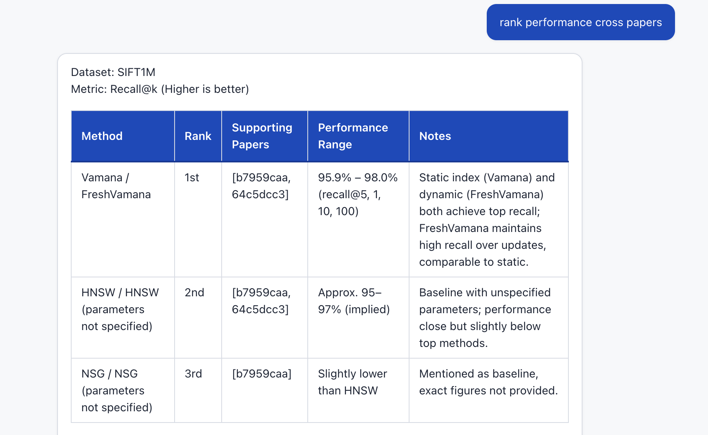Click the '3rd' rank cell
Screen dimensions: 708x435
tap(193, 374)
